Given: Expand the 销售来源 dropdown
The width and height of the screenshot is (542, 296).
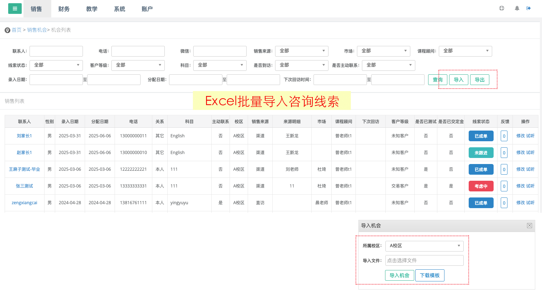Looking at the screenshot, I should [302, 51].
